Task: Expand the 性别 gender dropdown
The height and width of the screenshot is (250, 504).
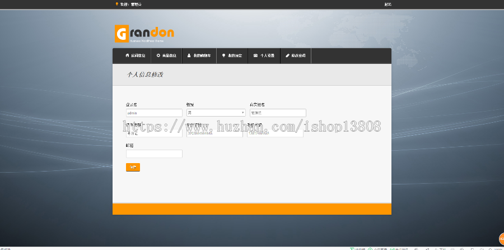Action: pos(216,113)
